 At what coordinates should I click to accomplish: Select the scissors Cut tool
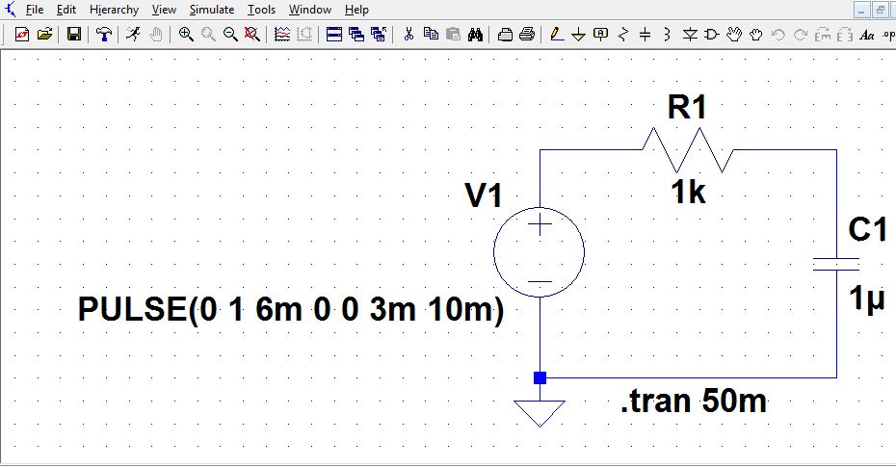(x=408, y=35)
